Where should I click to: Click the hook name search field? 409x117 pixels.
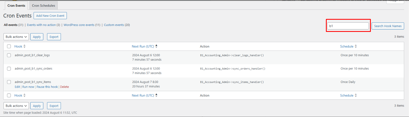348,26
